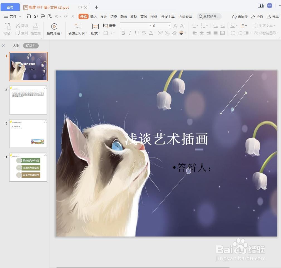This screenshot has width=281, height=268.
Task: Click the Increase Font Size icon
Action: coord(175,26)
